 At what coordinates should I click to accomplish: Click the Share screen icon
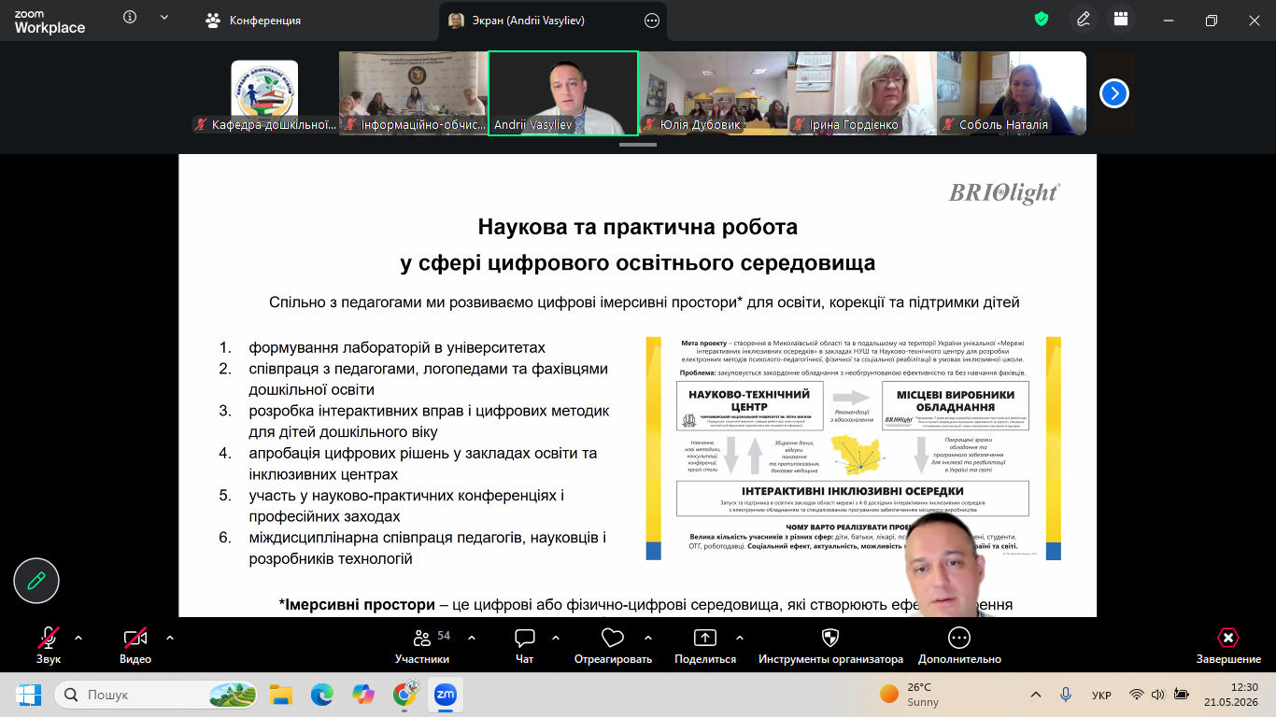point(704,639)
